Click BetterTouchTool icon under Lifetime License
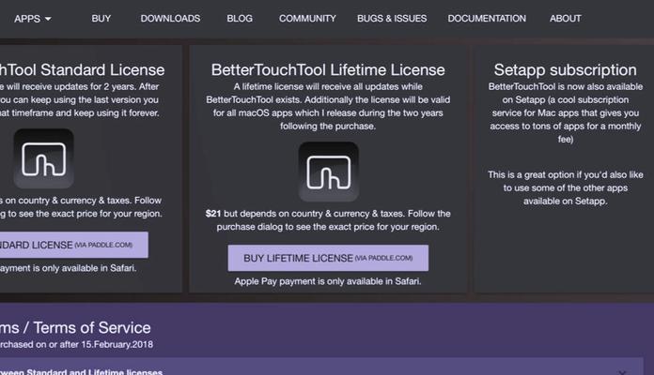Image resolution: width=654 pixels, height=375 pixels. [x=329, y=172]
